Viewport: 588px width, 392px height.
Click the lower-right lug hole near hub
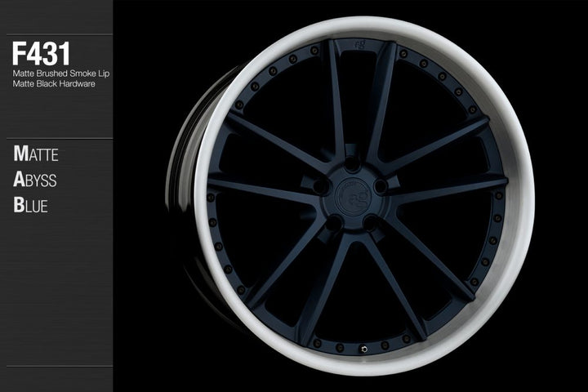pos(372,221)
